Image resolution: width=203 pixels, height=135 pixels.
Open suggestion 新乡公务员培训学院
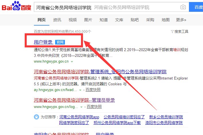click(x=166, y=117)
